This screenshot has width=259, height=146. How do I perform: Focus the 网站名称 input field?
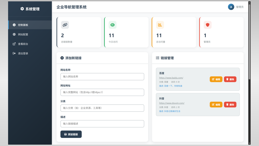(x=102, y=77)
